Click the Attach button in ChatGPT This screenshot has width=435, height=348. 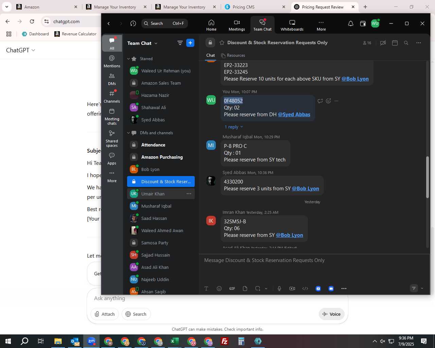click(x=105, y=314)
